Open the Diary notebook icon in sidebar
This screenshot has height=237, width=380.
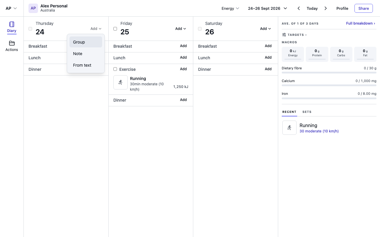pos(12,24)
